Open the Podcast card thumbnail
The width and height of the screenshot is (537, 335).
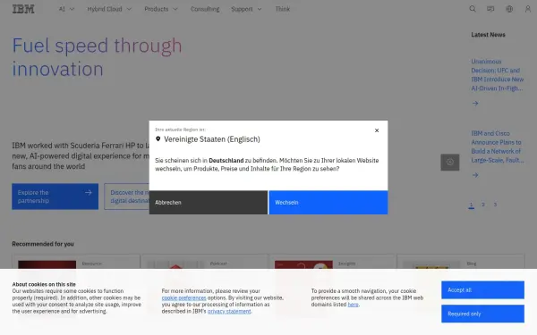pyautogui.click(x=175, y=265)
